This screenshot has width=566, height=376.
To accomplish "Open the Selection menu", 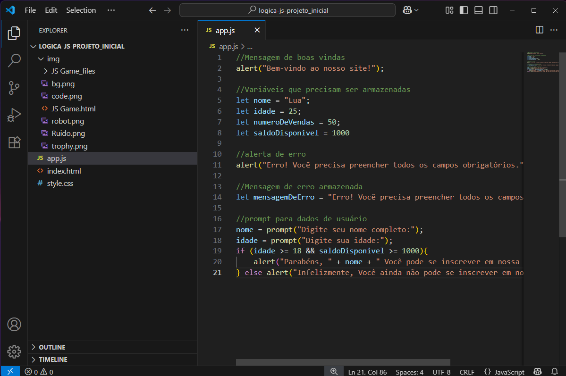I will point(81,10).
